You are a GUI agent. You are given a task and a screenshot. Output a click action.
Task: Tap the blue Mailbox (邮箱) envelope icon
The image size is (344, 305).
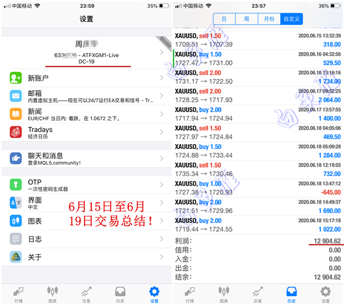point(16,96)
